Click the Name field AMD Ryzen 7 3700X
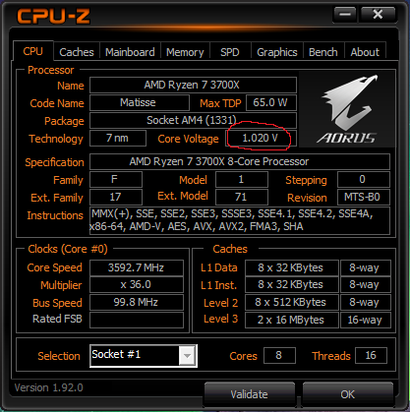The width and height of the screenshot is (410, 413). pyautogui.click(x=193, y=86)
